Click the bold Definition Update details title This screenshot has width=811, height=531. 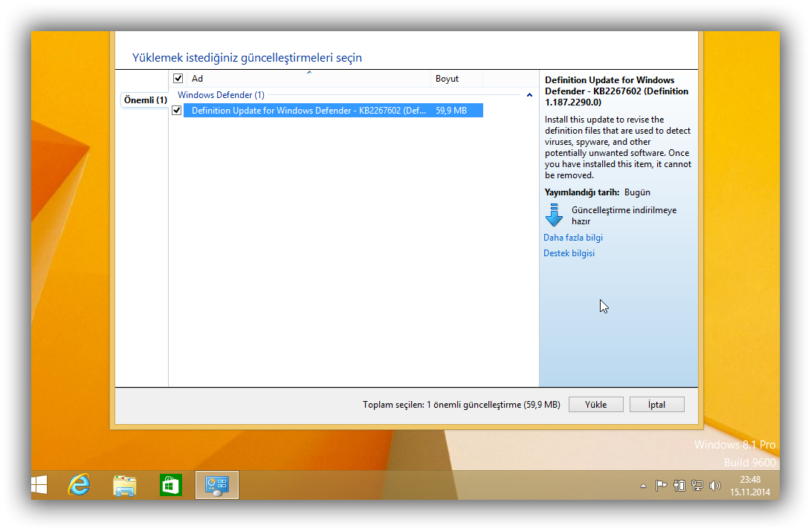point(616,91)
